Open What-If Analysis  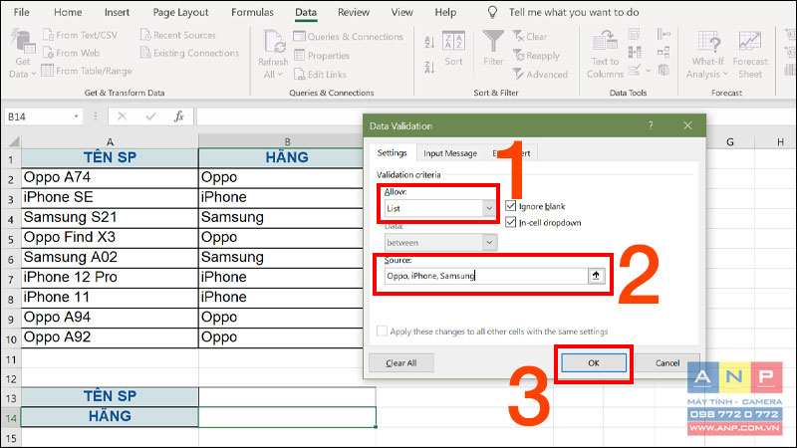(x=707, y=55)
